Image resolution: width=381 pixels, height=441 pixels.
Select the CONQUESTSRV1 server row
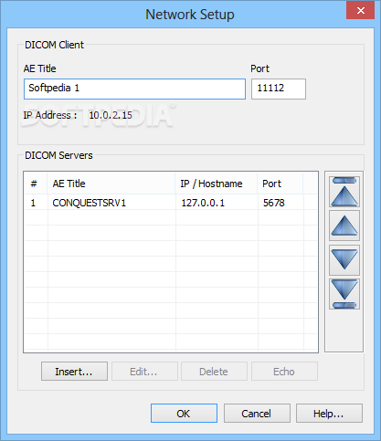tap(171, 203)
